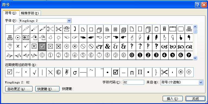Click the symbol grid scrollbar thumb
208x104 pixels.
[195, 31]
